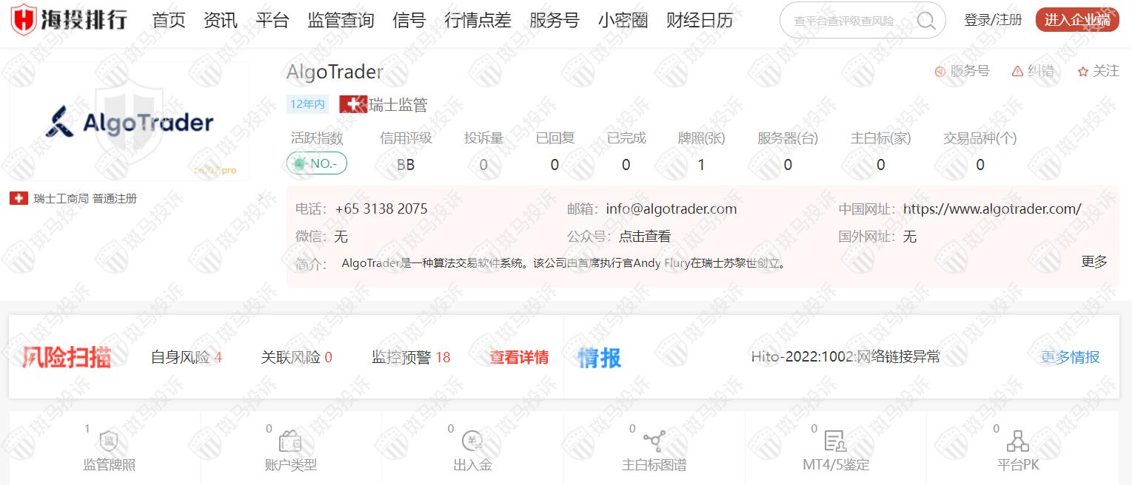Open the MT4/5鉴定 icon
This screenshot has height=485, width=1132.
click(x=835, y=442)
